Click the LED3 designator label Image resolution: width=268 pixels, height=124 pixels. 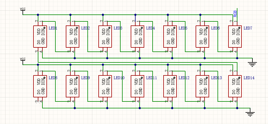click(118, 28)
